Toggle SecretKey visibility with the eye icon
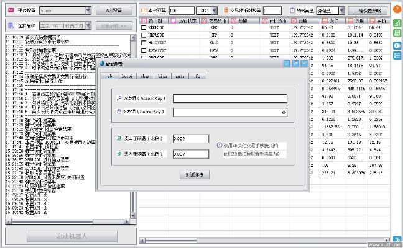The image size is (403, 248). (284, 112)
